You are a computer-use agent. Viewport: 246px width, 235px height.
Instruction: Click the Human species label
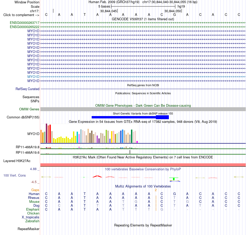click(x=34, y=194)
